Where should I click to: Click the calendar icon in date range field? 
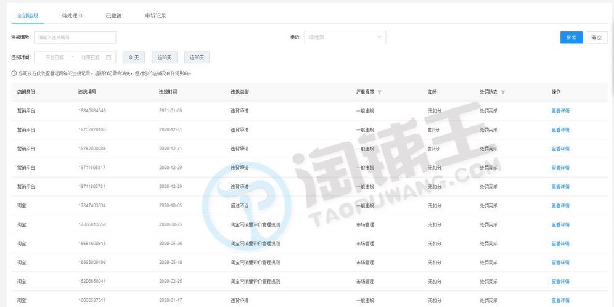108,57
